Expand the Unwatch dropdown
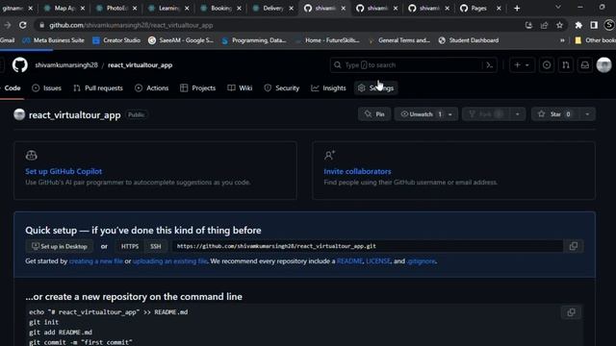This screenshot has width=616, height=346. (450, 114)
